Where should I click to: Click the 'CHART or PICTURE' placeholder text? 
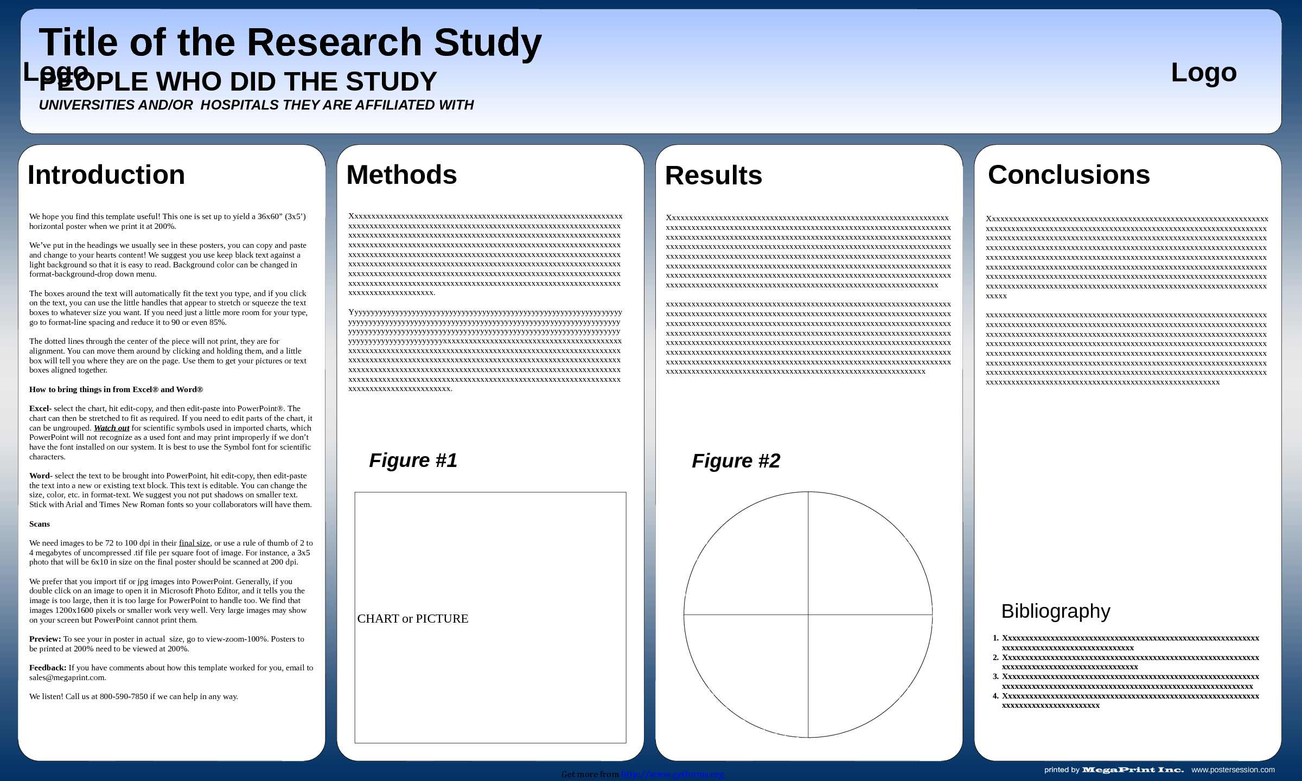413,619
